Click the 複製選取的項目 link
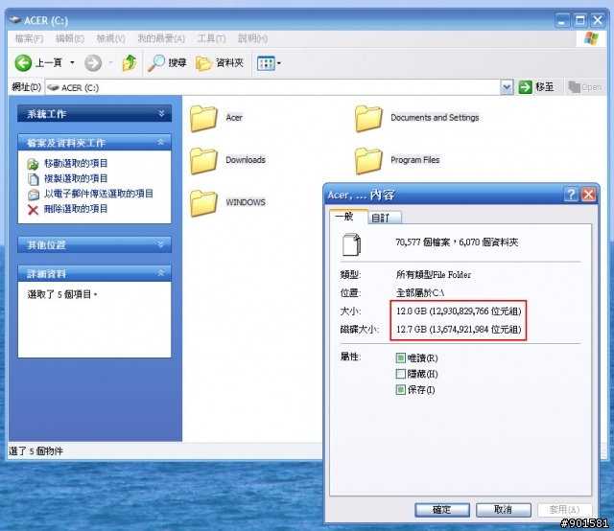This screenshot has width=614, height=531. point(76,178)
